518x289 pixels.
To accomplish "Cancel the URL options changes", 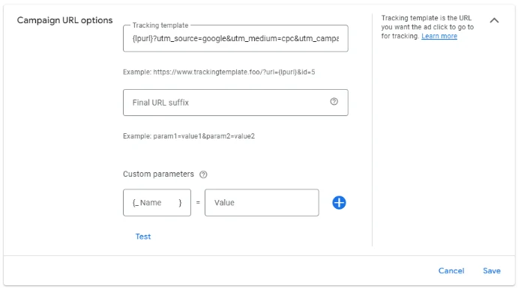I will click(x=451, y=270).
